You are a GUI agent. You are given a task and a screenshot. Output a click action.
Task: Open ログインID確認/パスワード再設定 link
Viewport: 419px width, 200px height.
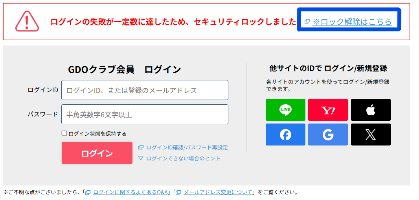(187, 147)
